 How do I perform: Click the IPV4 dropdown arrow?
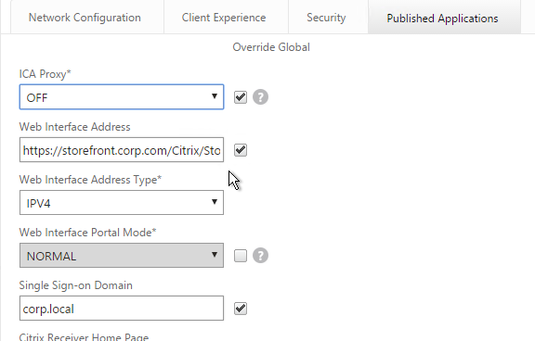click(x=215, y=202)
